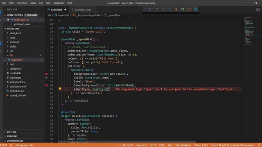Open the Terminal menu
The image size is (262, 147).
click(59, 3)
